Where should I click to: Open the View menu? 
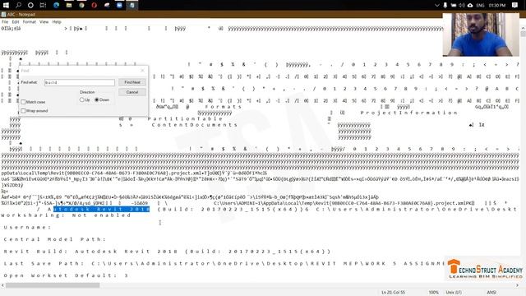pyautogui.click(x=44, y=22)
